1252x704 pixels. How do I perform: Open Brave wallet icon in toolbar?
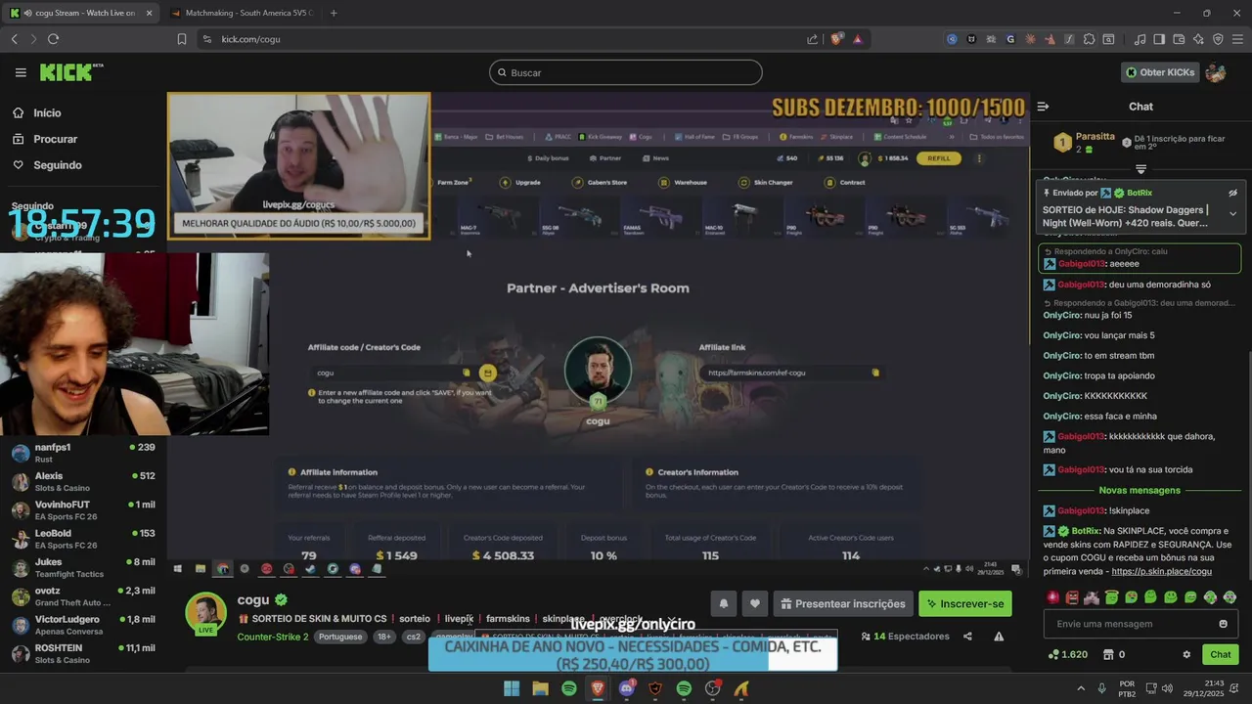click(1179, 39)
